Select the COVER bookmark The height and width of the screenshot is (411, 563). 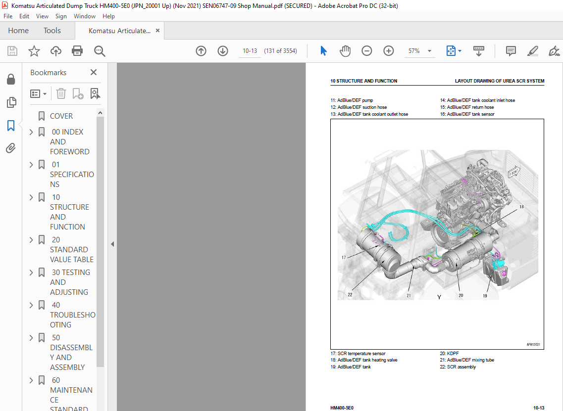click(x=61, y=116)
